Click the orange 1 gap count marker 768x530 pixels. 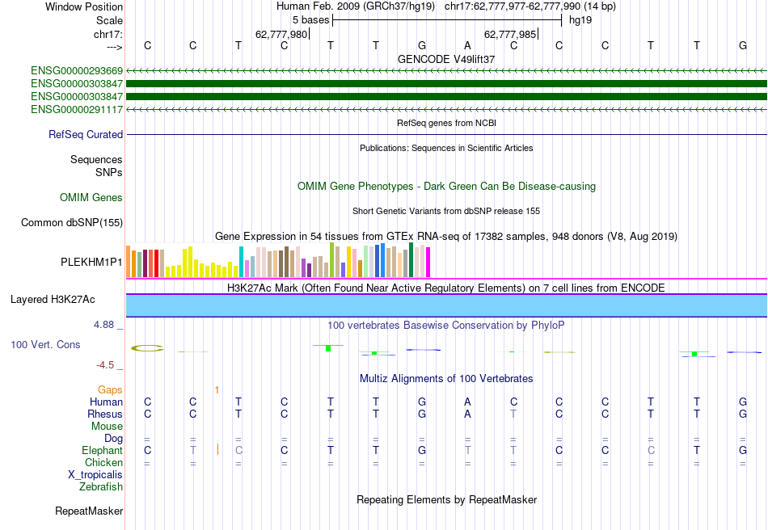[217, 390]
